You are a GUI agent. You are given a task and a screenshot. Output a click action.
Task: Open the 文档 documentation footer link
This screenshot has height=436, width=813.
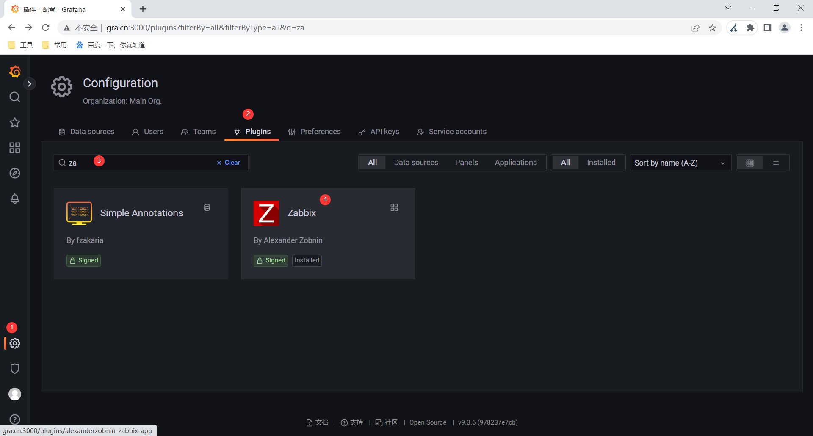click(x=318, y=422)
